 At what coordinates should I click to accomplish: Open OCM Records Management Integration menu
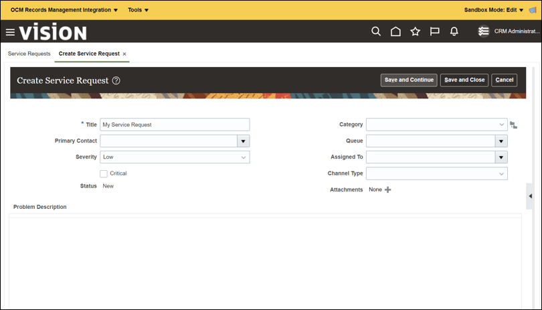click(64, 10)
